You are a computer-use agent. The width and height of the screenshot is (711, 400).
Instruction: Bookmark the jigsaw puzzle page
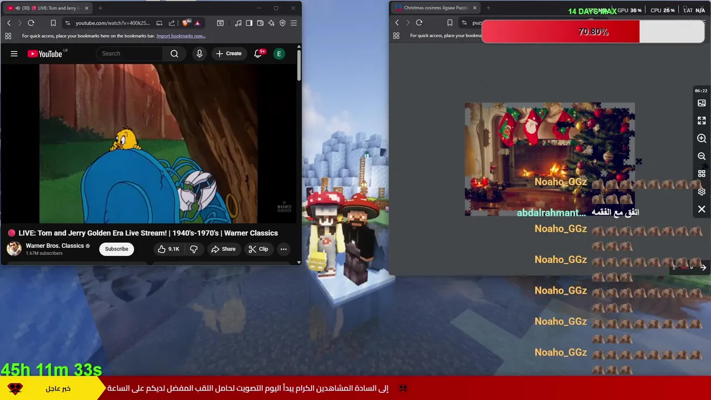(x=450, y=22)
